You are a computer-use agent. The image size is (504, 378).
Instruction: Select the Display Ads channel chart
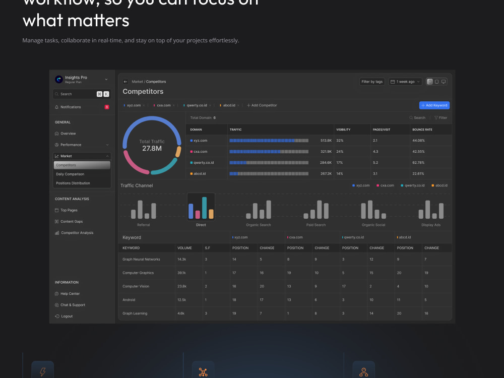tap(431, 211)
